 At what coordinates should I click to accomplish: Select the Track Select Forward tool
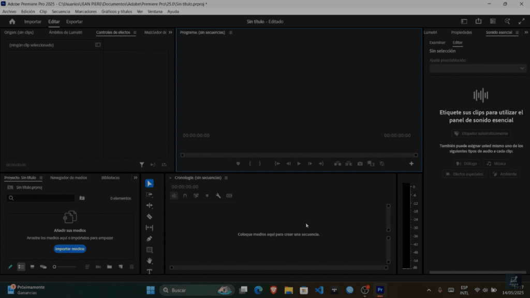(x=150, y=195)
